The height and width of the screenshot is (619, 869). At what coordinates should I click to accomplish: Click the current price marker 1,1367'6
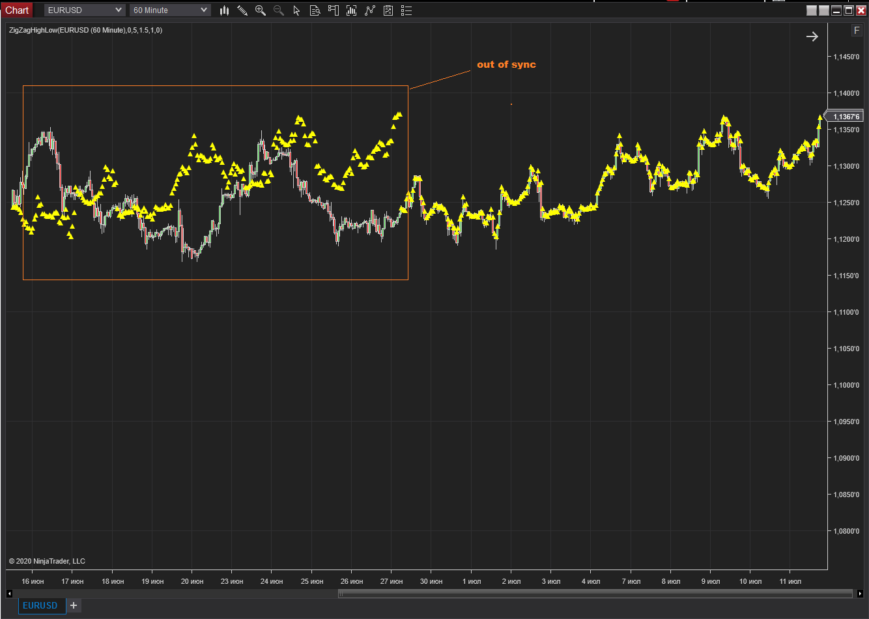pyautogui.click(x=845, y=117)
